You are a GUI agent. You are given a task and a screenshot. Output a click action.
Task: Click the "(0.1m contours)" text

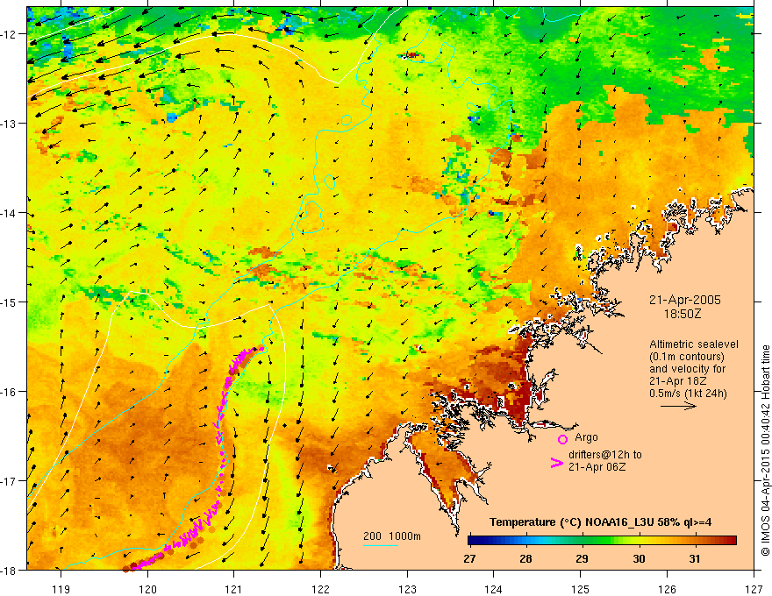pos(687,357)
